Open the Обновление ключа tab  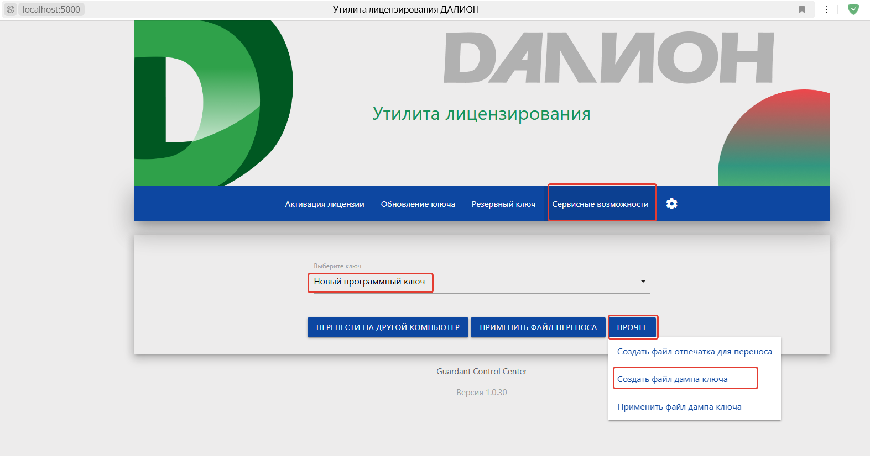point(418,204)
